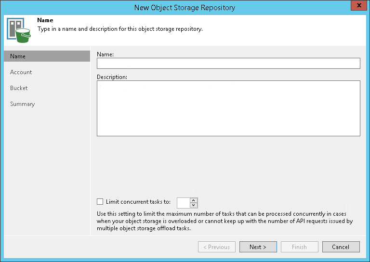370x262 pixels.
Task: Click the object storage bucket wizard icon
Action: coord(18,29)
